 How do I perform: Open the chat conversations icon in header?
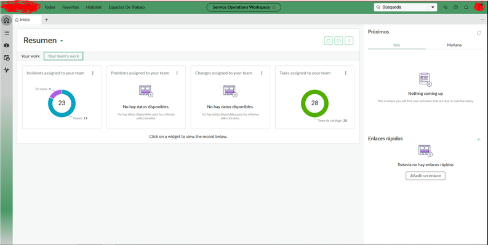click(446, 7)
